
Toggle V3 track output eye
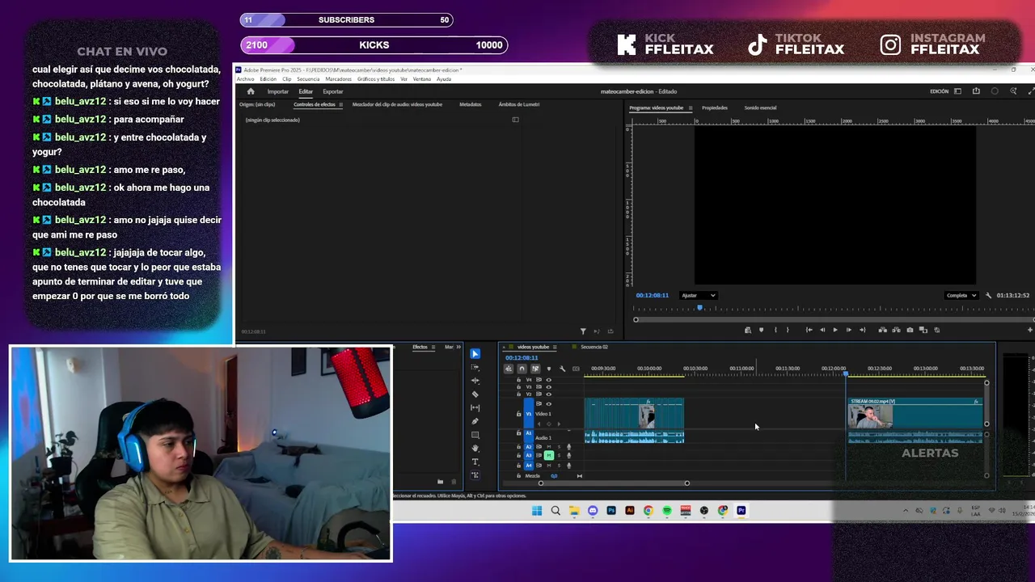[548, 387]
